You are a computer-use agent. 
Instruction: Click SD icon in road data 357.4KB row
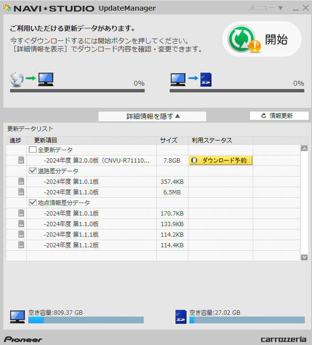click(x=21, y=181)
